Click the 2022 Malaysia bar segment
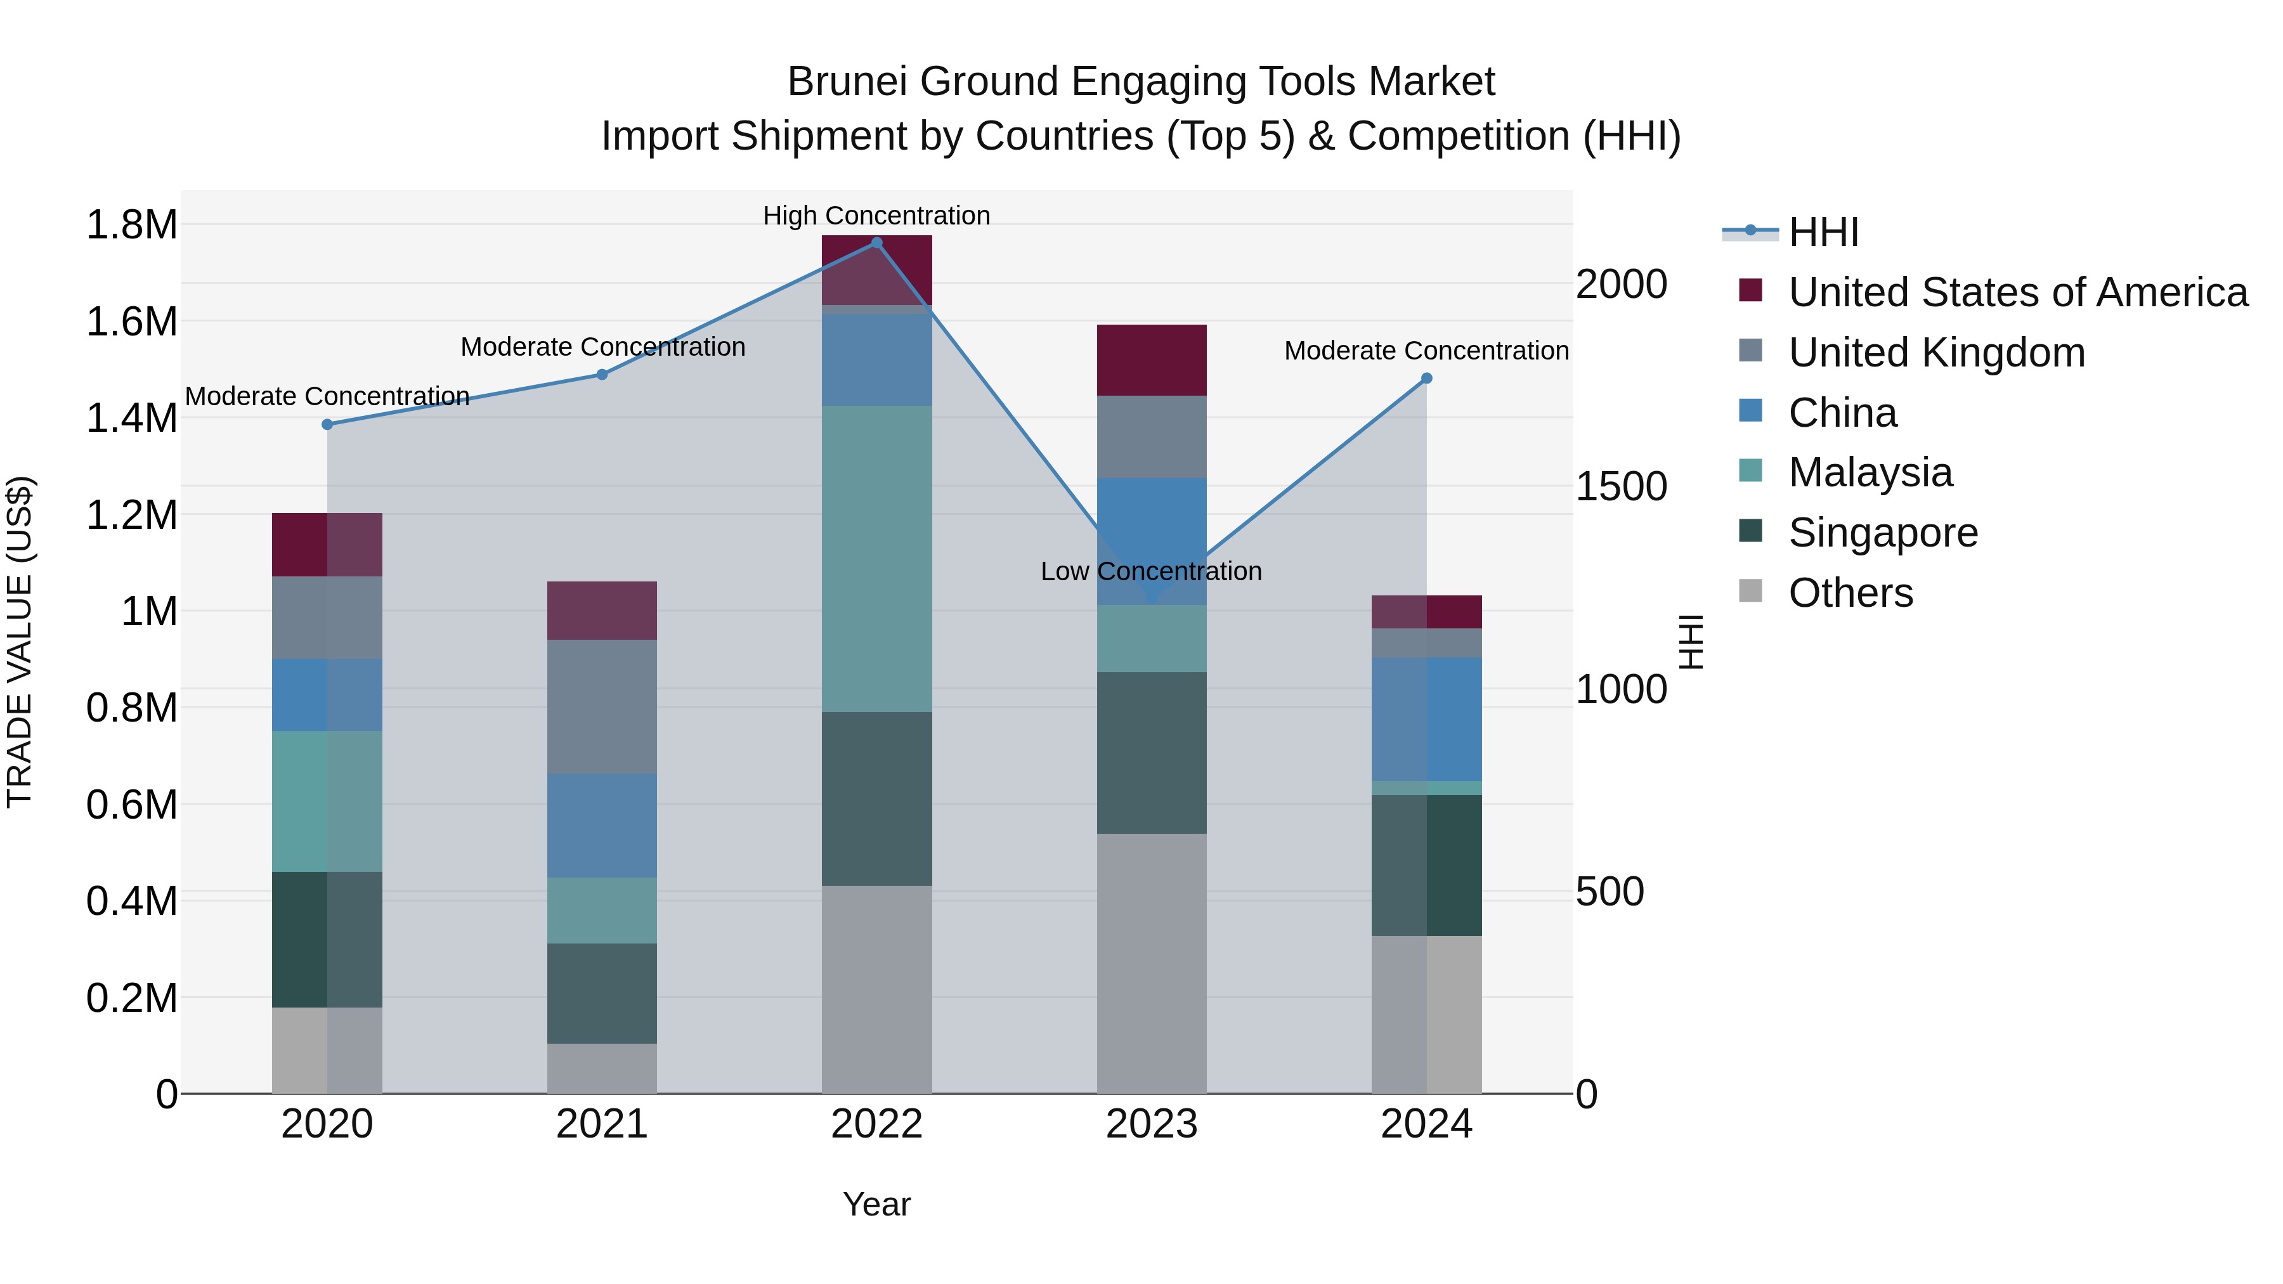The width and height of the screenshot is (2283, 1284). pyautogui.click(x=876, y=559)
